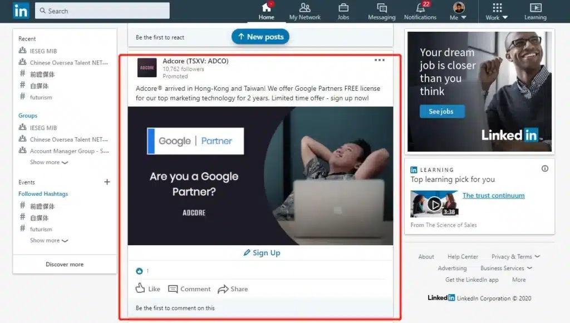Viewport: 570px width, 323px height.
Task: Expand the Me profile menu
Action: 459,11
